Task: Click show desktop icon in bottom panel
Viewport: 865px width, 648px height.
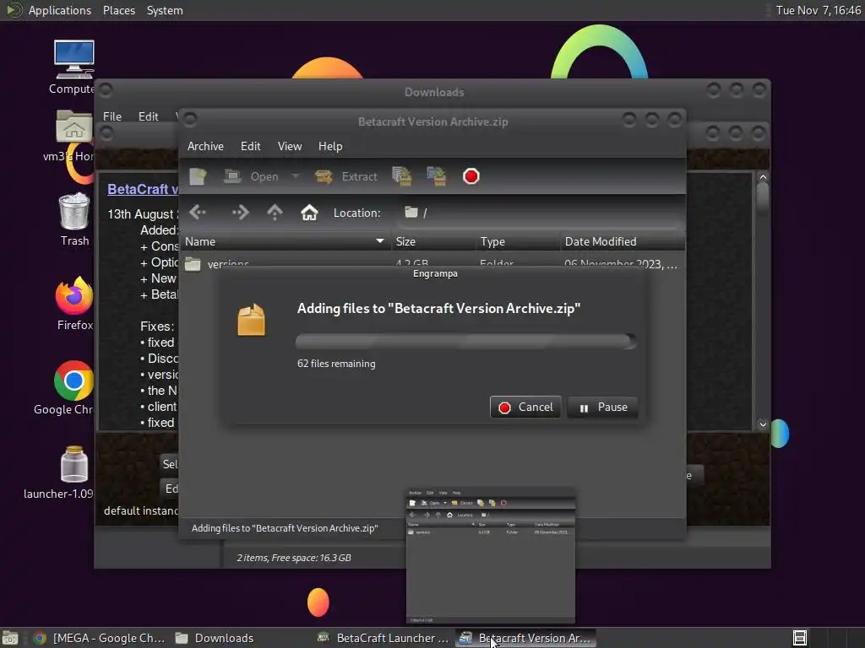Action: coord(10,638)
